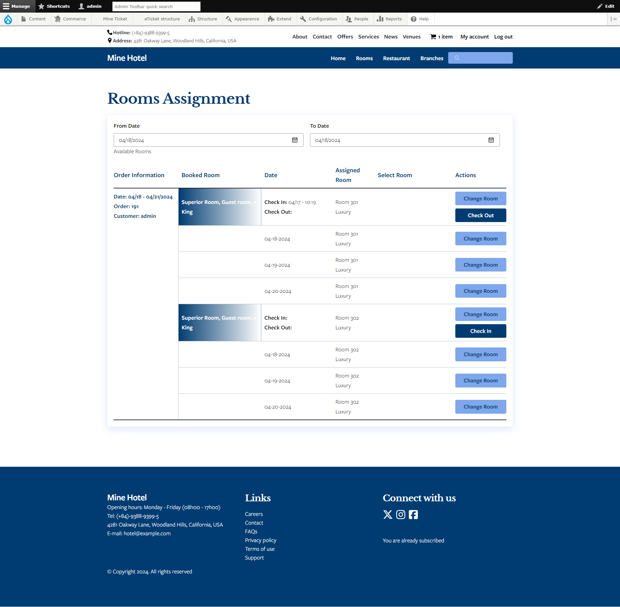This screenshot has height=607, width=620.
Task: Open calendar picker in To Date field
Action: coord(491,140)
